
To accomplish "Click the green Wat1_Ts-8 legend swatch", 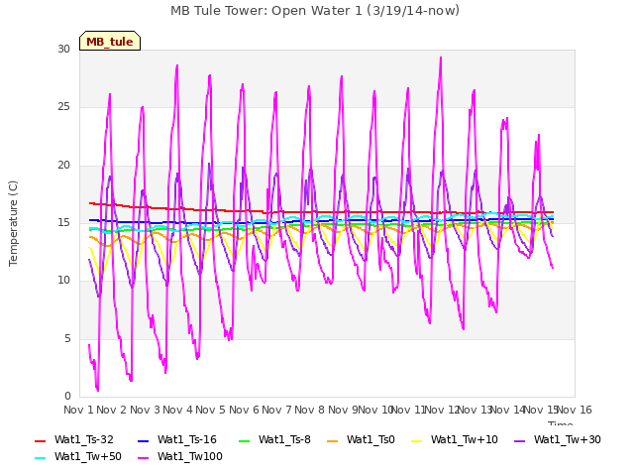I will click(x=245, y=440).
